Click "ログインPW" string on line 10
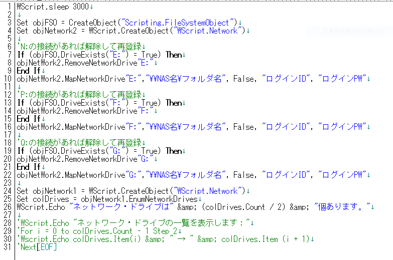The width and height of the screenshot is (393, 260). tap(342, 79)
